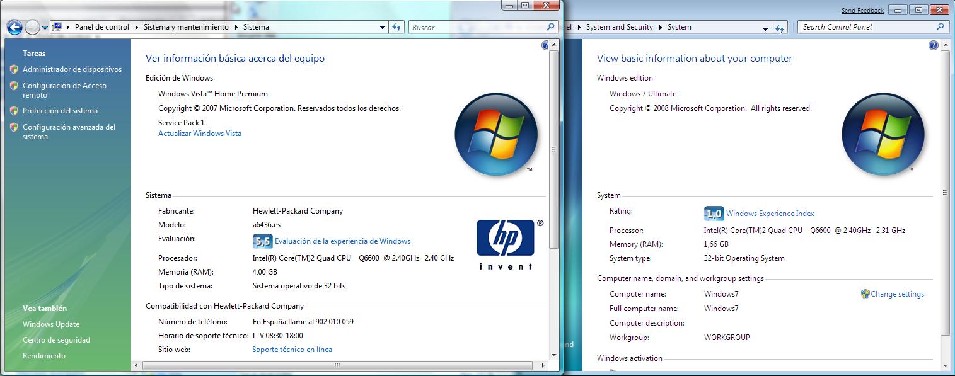Open 'Administrador de dispositivos' from Tareas
955x376 pixels.
coord(72,69)
